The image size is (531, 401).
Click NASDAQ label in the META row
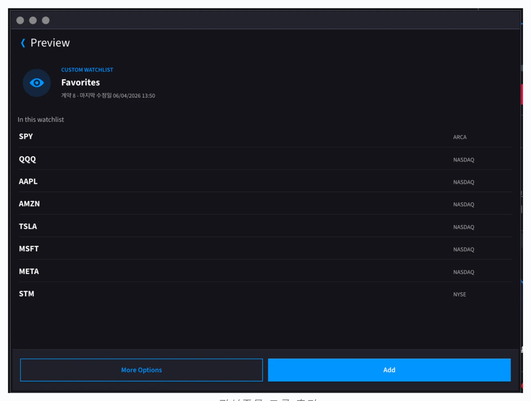click(x=464, y=272)
